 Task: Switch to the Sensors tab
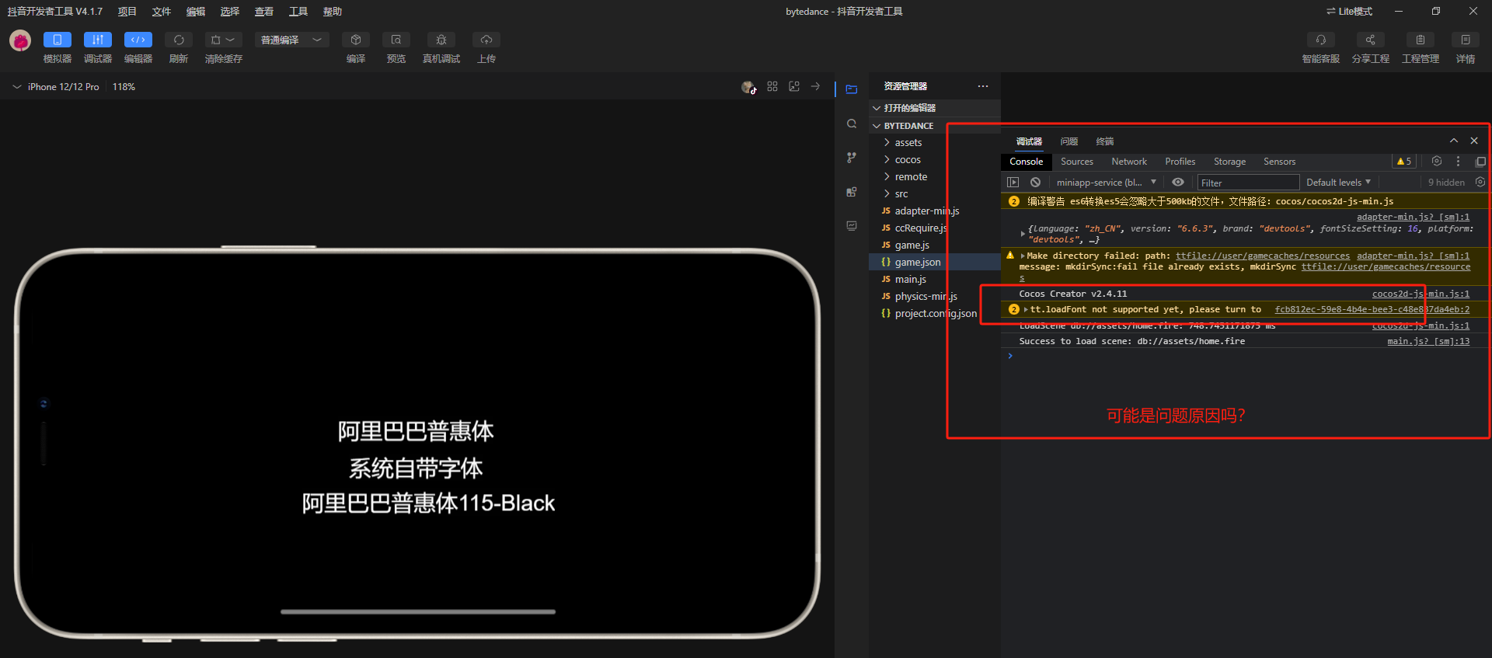pyautogui.click(x=1280, y=162)
